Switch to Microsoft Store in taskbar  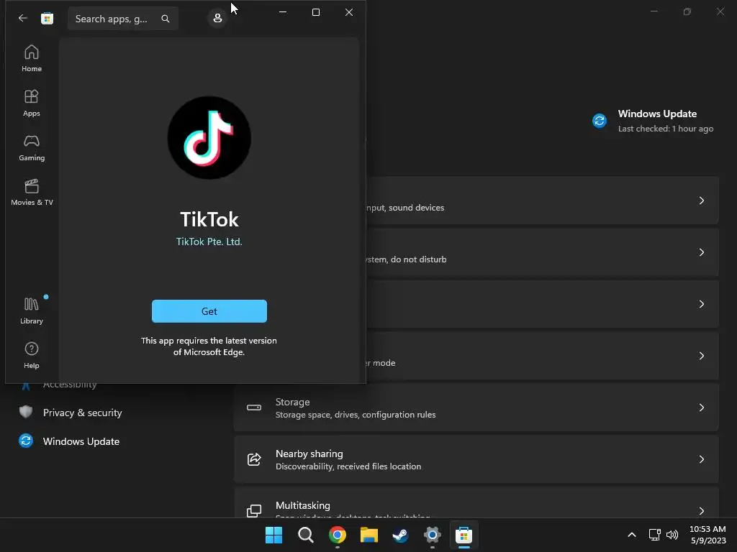(464, 535)
